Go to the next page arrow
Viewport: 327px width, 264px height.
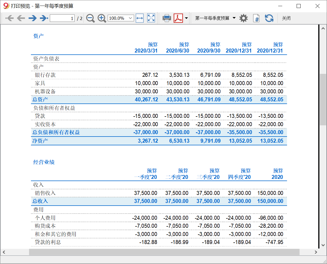point(33,18)
